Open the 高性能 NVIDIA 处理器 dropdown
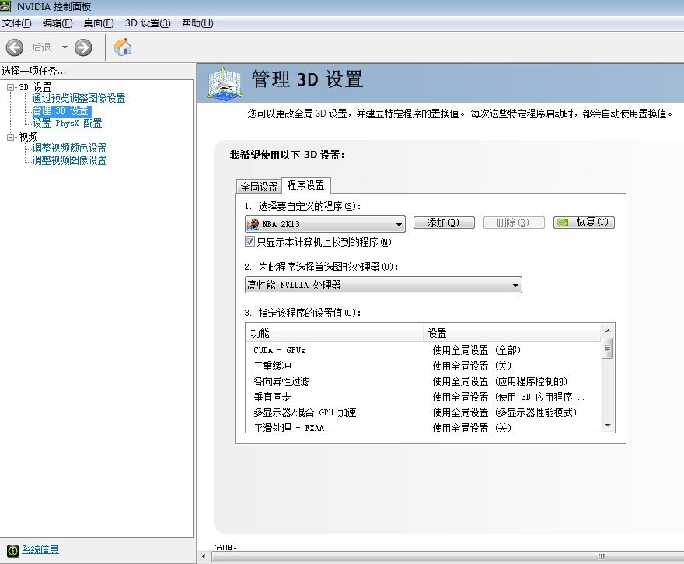This screenshot has height=564, width=684. 383,285
